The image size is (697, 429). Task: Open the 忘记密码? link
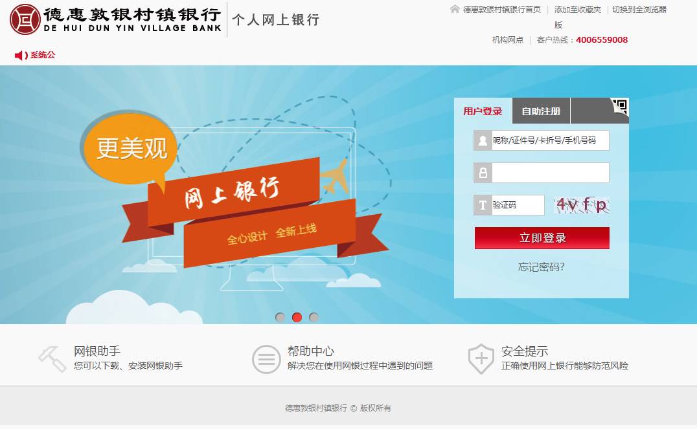pyautogui.click(x=541, y=267)
